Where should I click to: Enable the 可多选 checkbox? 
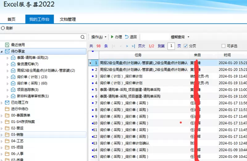click(224, 46)
